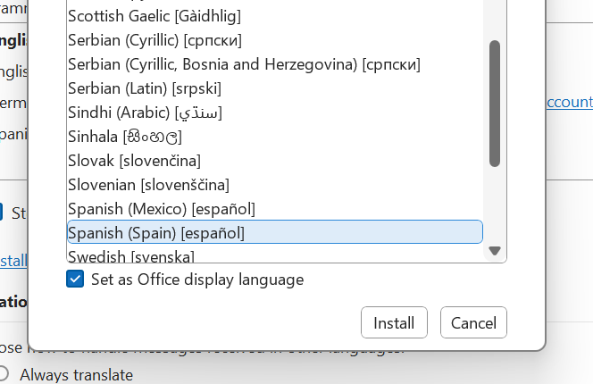Screen dimensions: 593x384
Task: Click the language list scroll-down arrow
Action: click(x=495, y=251)
